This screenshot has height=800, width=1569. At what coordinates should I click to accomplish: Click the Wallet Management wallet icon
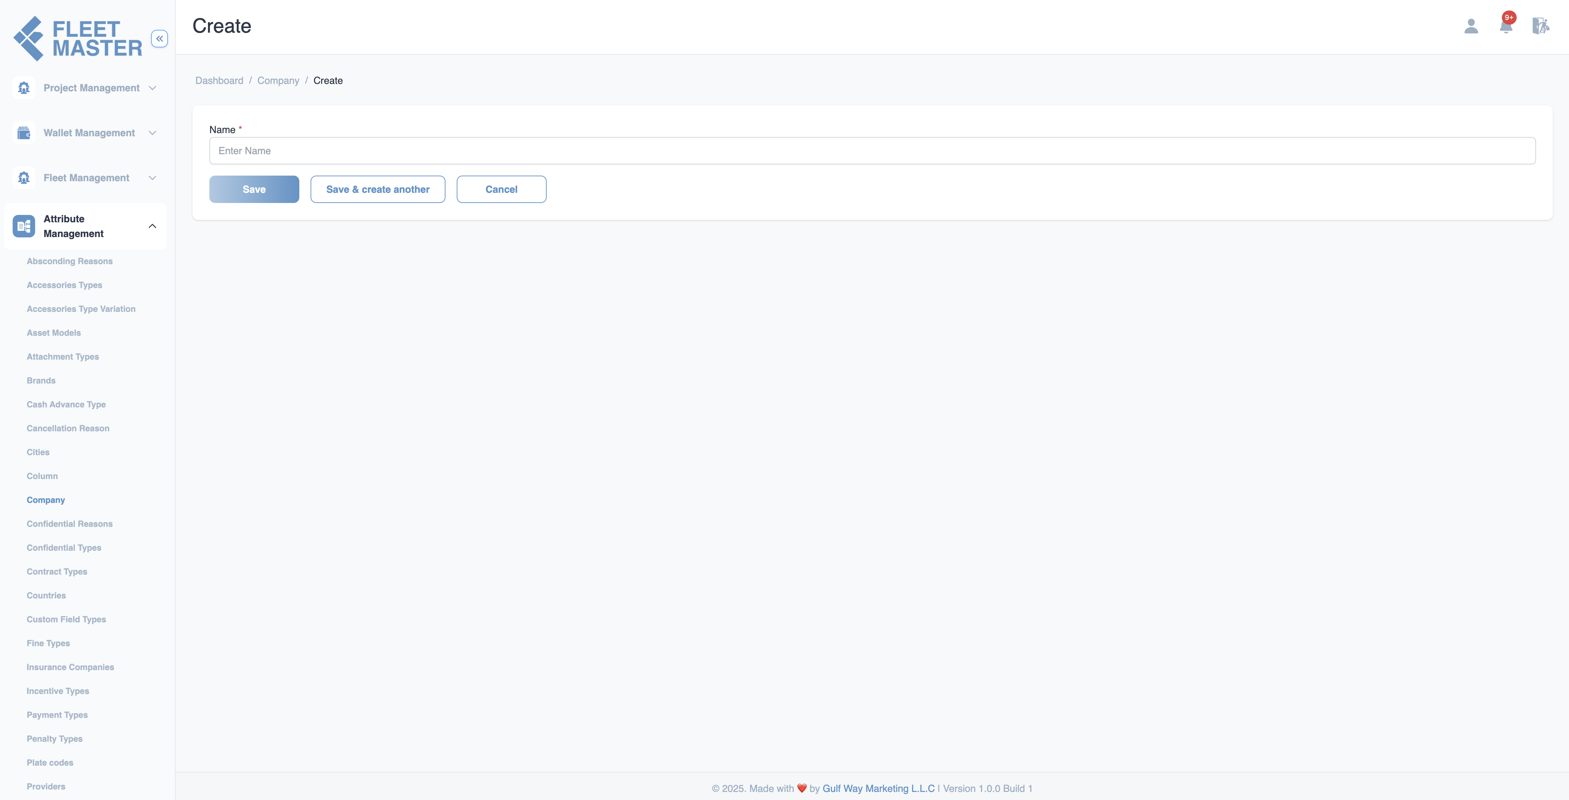[x=24, y=133]
